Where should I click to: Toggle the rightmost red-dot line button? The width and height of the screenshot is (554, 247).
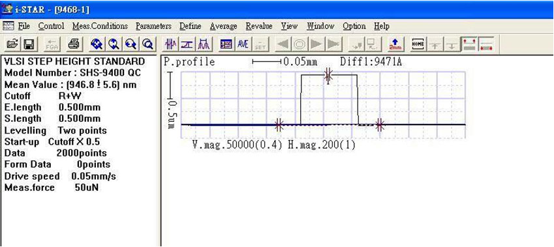pos(486,44)
